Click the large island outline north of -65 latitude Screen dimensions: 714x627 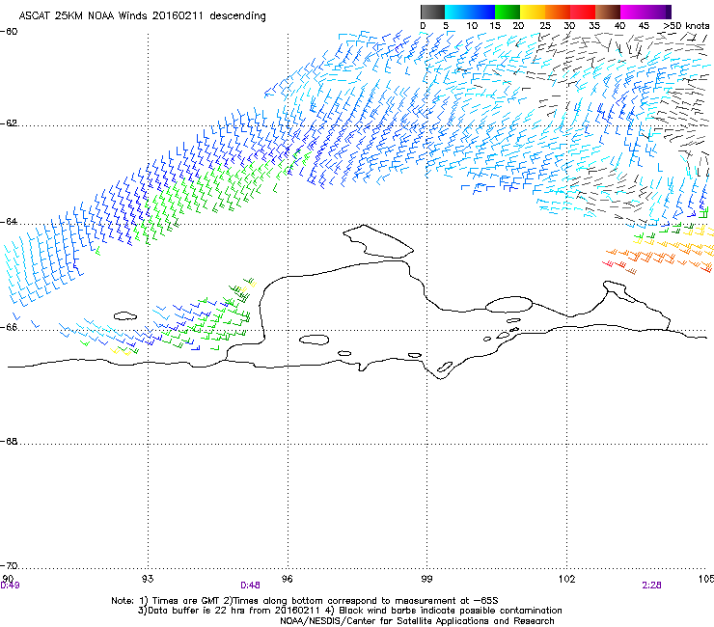[378, 241]
